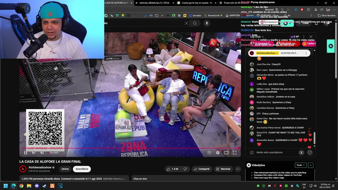Like the video with 1.4 M thumbs up
This screenshot has width=338, height=190.
coord(172,169)
